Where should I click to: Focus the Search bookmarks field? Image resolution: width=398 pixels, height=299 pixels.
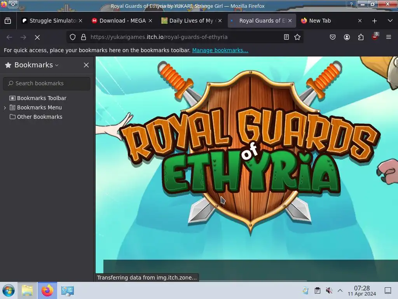47,83
